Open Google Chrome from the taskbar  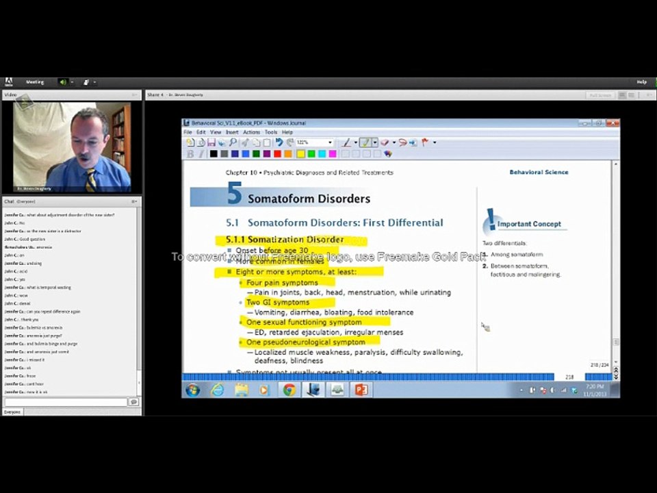289,390
